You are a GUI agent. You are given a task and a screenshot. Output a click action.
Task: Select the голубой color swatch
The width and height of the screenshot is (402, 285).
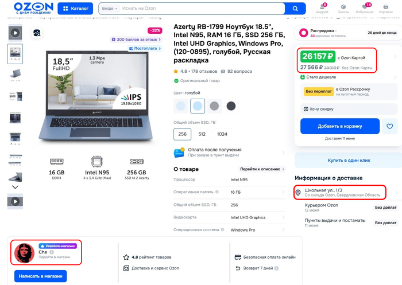coord(198,106)
